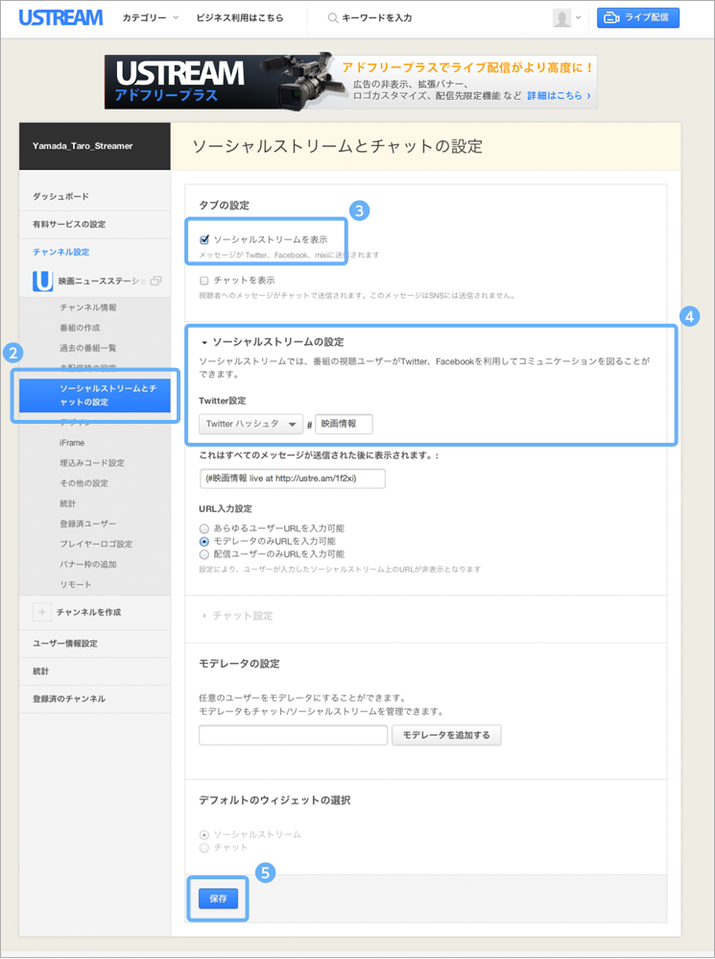715x959 pixels.
Task: Click the ライブ配信 button
Action: coord(638,17)
